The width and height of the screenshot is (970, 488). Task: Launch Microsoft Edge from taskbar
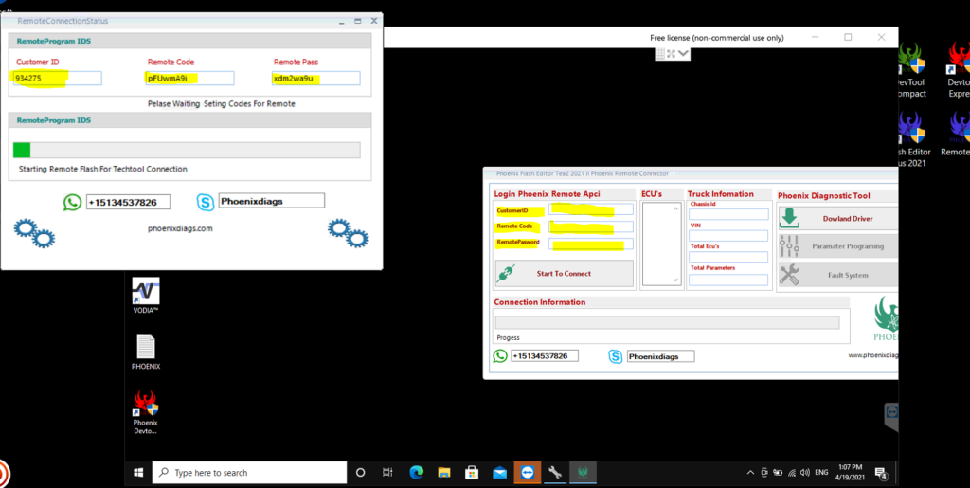pos(417,473)
